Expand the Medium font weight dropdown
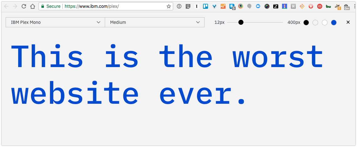357x147 pixels. point(155,22)
